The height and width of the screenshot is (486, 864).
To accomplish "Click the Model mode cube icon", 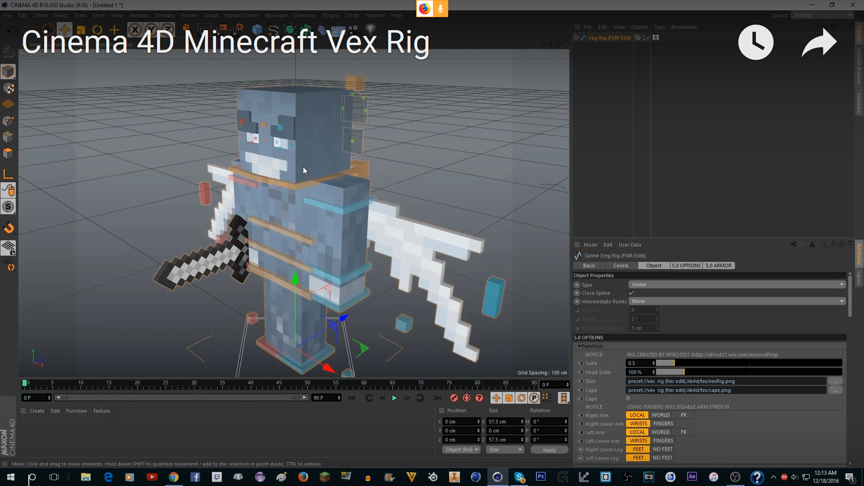I will 8,72.
